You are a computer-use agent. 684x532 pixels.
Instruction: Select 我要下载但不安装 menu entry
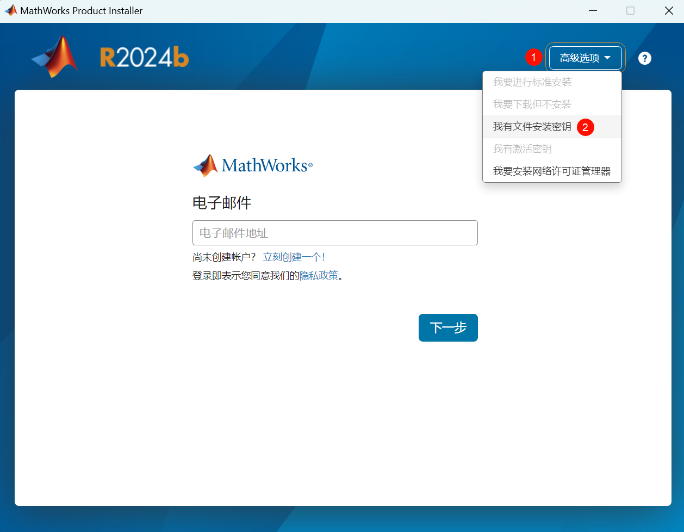coord(552,104)
